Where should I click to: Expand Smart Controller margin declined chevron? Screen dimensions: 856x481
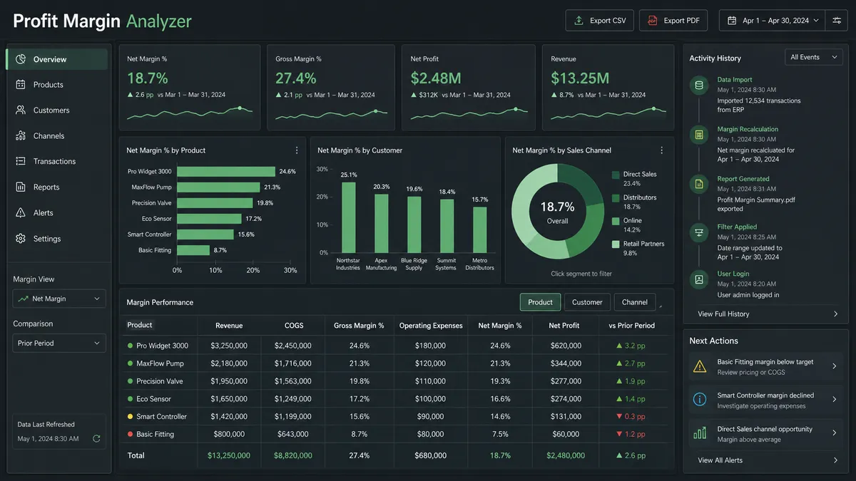click(x=835, y=400)
